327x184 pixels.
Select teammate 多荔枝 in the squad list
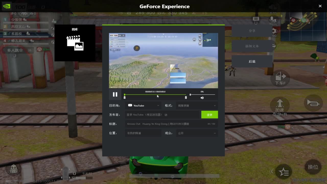26,33
